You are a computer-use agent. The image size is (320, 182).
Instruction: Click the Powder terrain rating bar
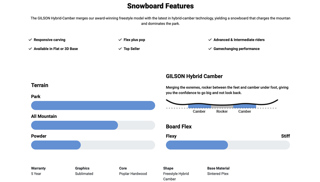(93, 145)
